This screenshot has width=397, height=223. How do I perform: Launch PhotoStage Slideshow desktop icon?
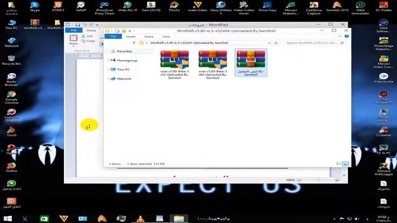(383, 44)
